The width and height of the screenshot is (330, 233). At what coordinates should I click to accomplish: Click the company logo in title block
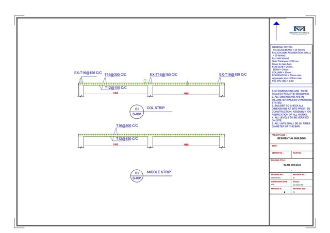tap(299, 29)
